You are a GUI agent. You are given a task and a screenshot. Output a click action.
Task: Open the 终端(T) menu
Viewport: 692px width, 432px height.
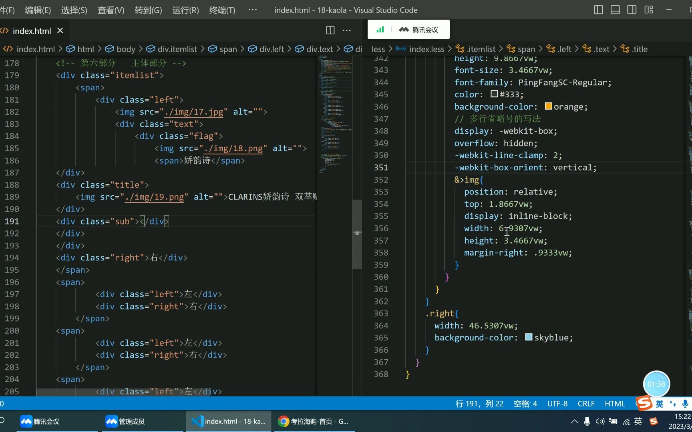tap(222, 10)
